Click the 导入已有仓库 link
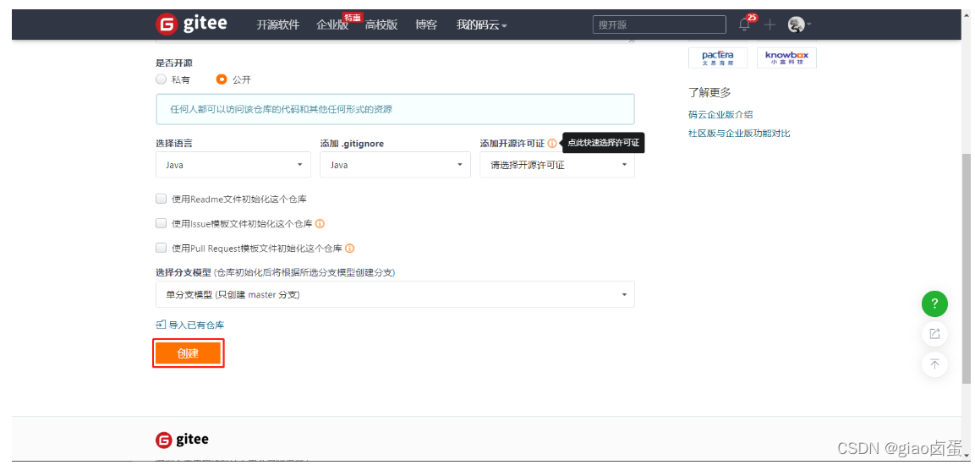 pyautogui.click(x=190, y=325)
